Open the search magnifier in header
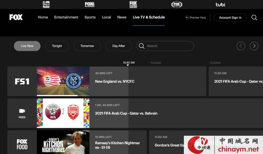The height and width of the screenshot is (154, 263). [x=254, y=18]
